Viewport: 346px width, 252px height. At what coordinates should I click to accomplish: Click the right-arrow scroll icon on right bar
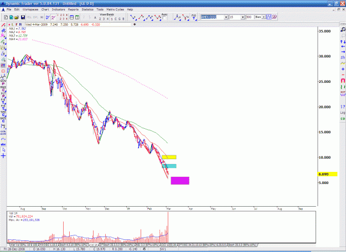point(343,52)
